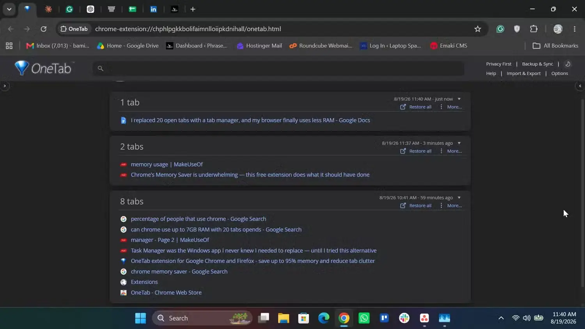This screenshot has height=329, width=585.
Task: Open Home - Google Drive bookmark
Action: coord(128,46)
